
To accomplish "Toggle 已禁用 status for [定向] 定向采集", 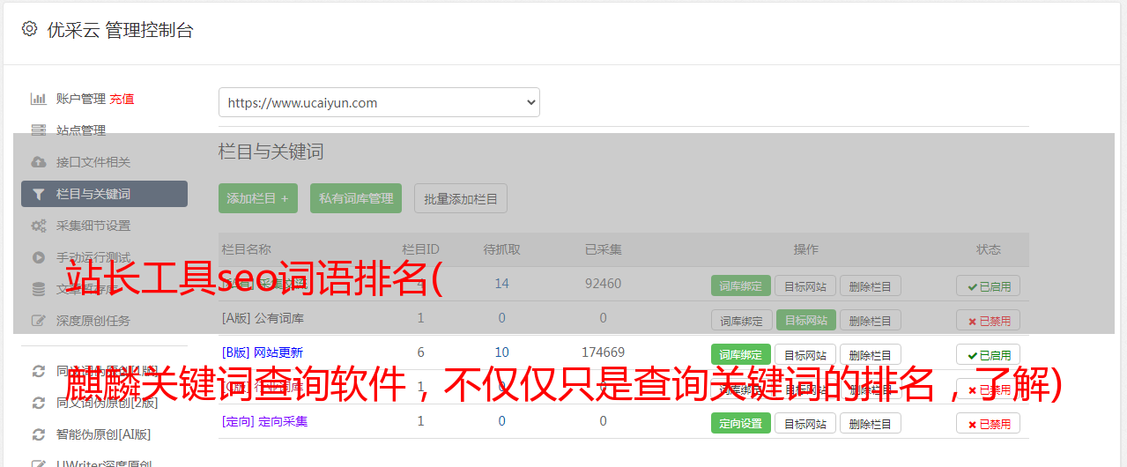I will click(x=988, y=423).
